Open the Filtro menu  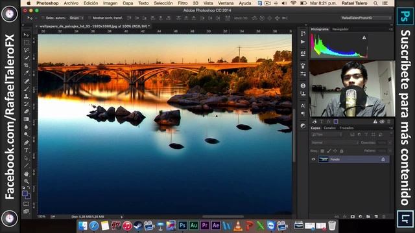(x=183, y=3)
